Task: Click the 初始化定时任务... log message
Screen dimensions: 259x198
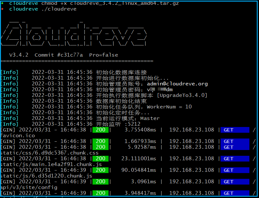Action: click(x=123, y=113)
